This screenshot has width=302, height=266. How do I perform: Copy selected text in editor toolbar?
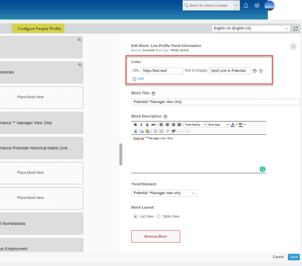click(x=141, y=131)
